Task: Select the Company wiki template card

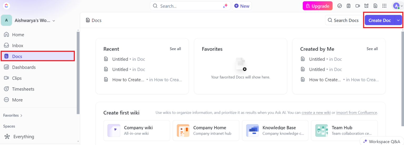Action: point(137,131)
